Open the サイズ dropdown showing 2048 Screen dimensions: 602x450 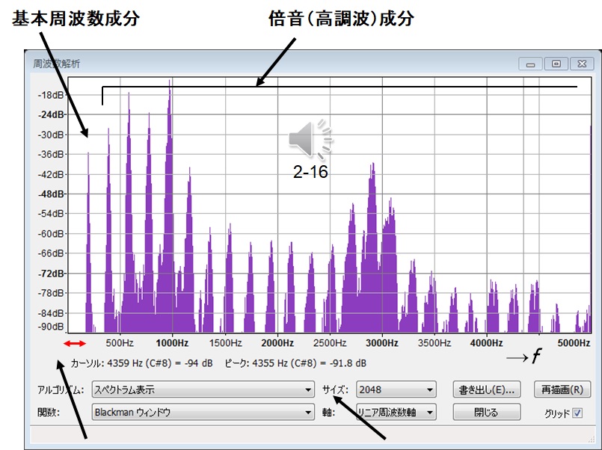coord(396,389)
